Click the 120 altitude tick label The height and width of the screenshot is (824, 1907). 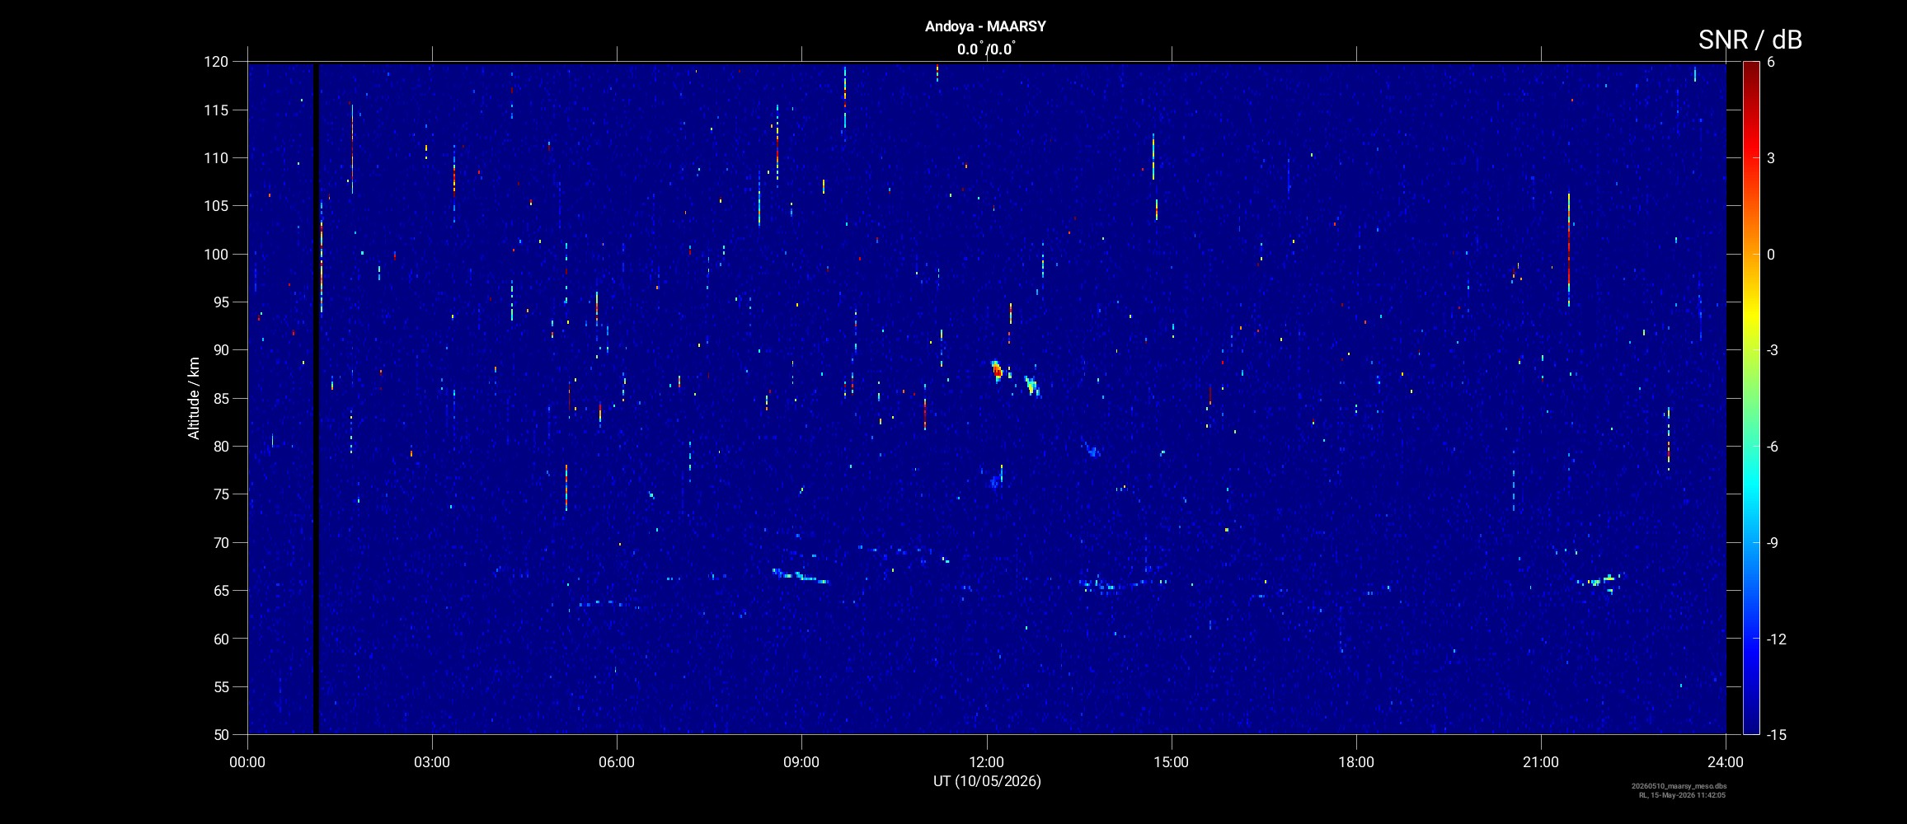[216, 62]
